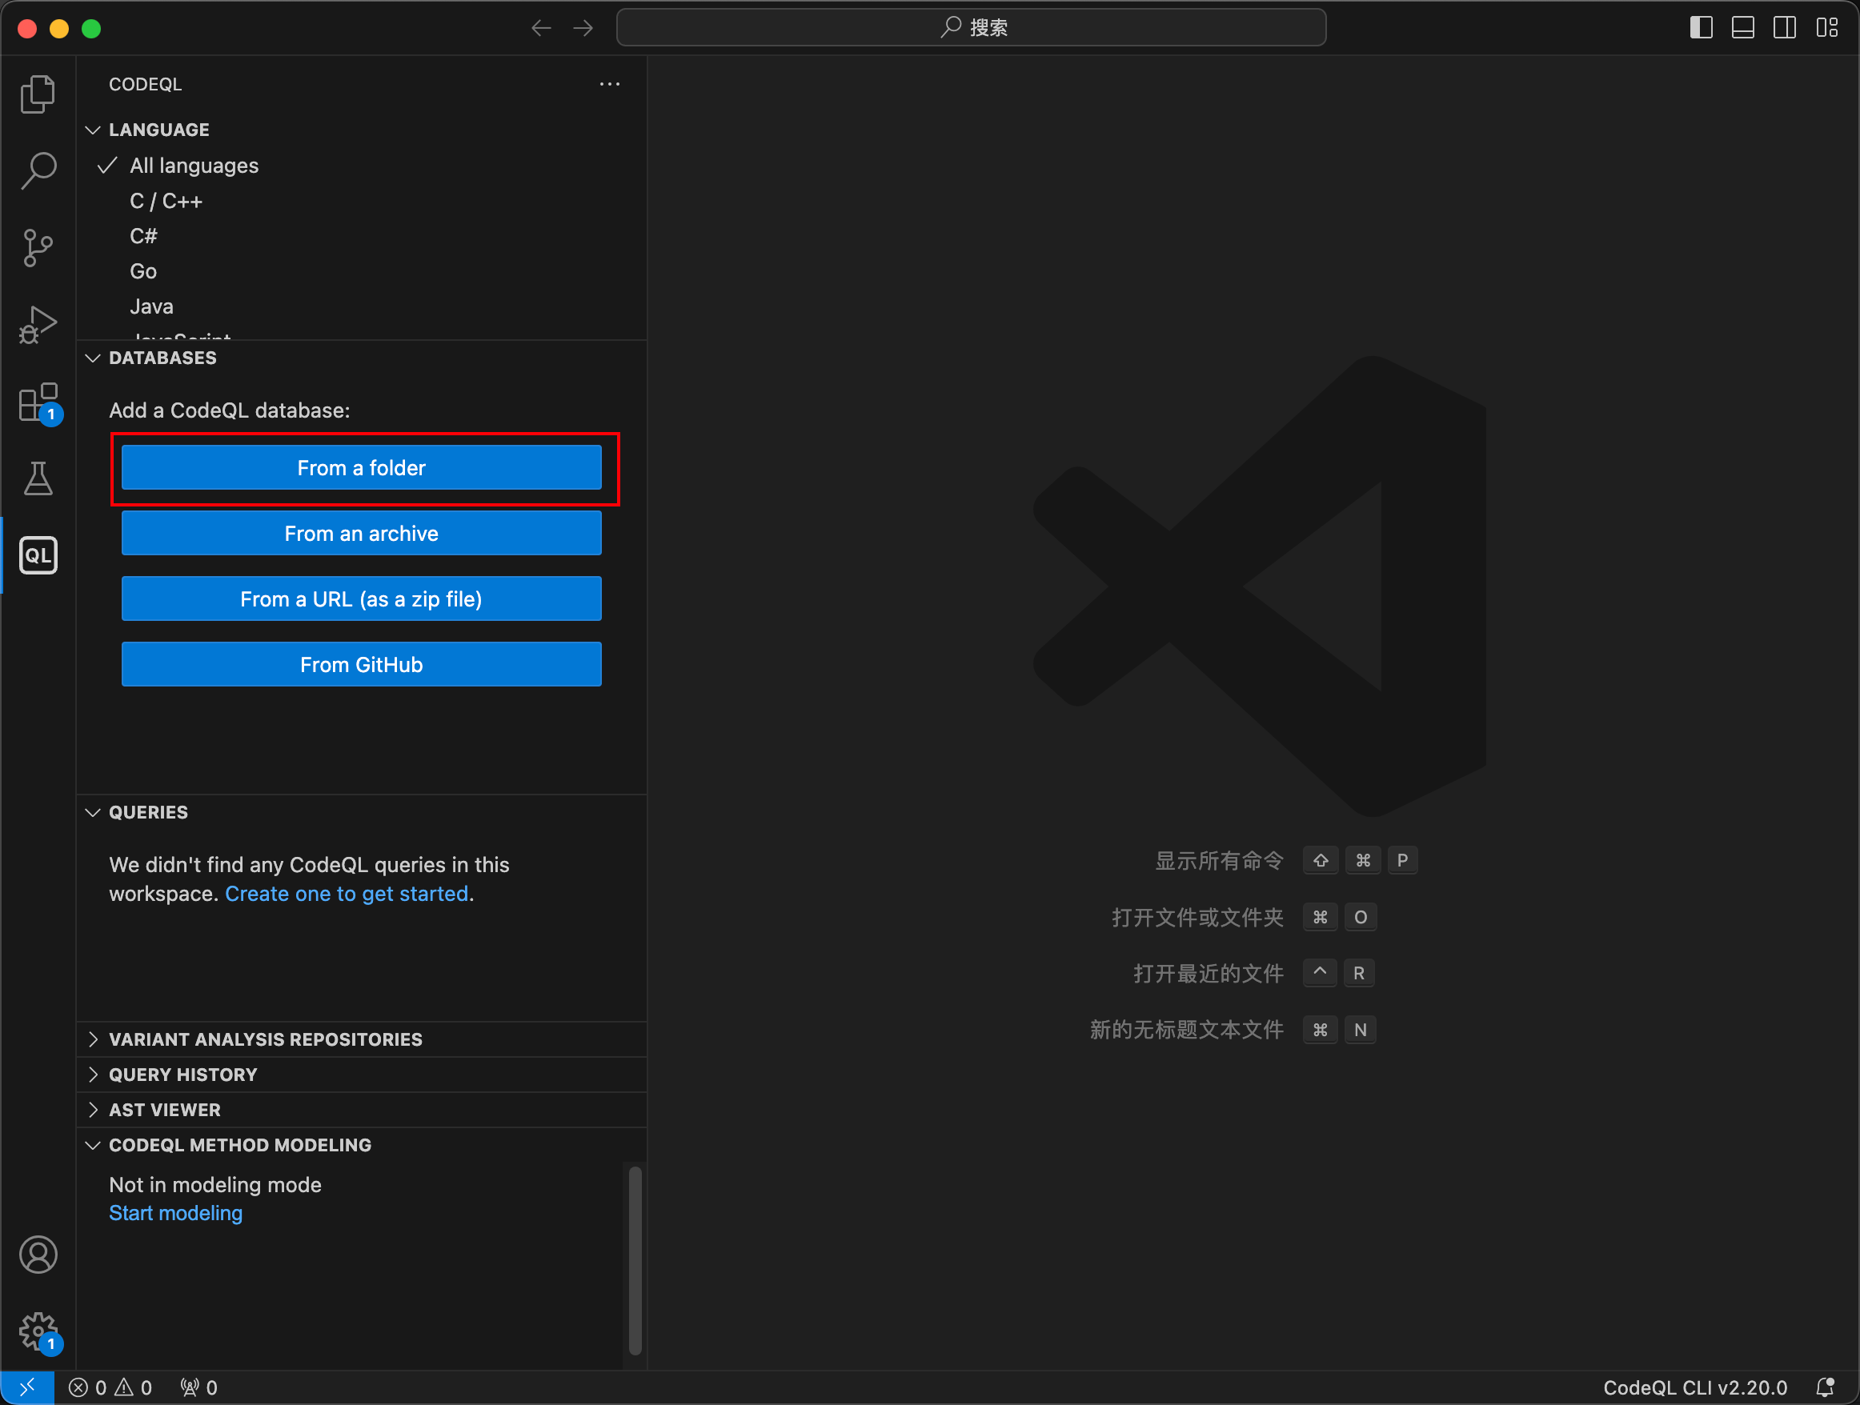
Task: Click the Start modeling link
Action: pos(175,1212)
